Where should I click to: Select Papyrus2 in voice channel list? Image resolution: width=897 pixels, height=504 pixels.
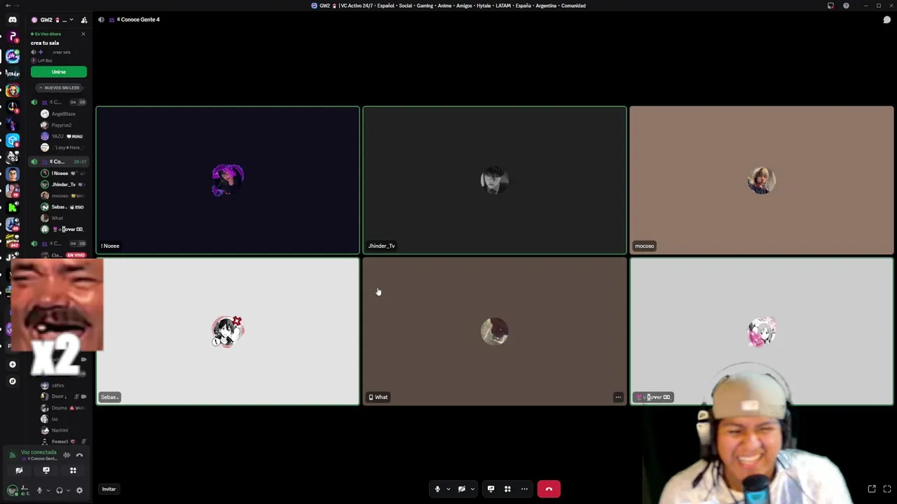(x=62, y=125)
